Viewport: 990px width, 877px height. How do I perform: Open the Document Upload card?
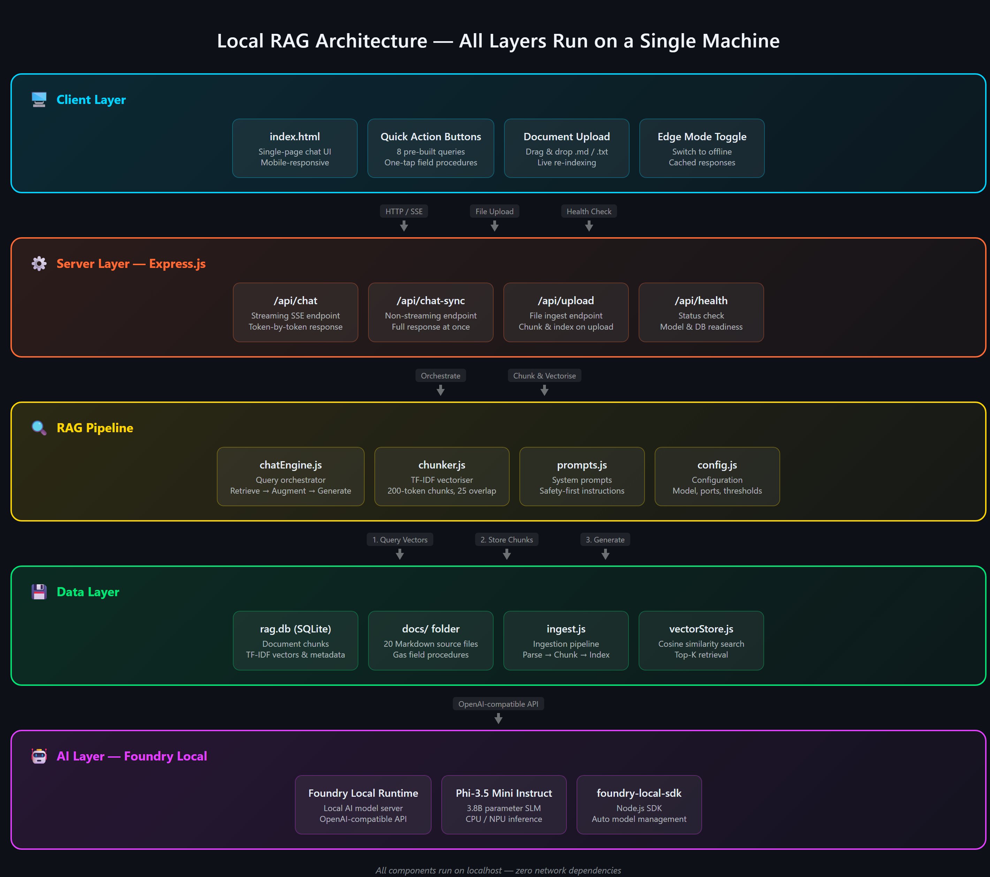click(x=566, y=148)
